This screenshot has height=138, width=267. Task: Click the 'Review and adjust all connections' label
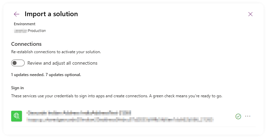pos(62,63)
